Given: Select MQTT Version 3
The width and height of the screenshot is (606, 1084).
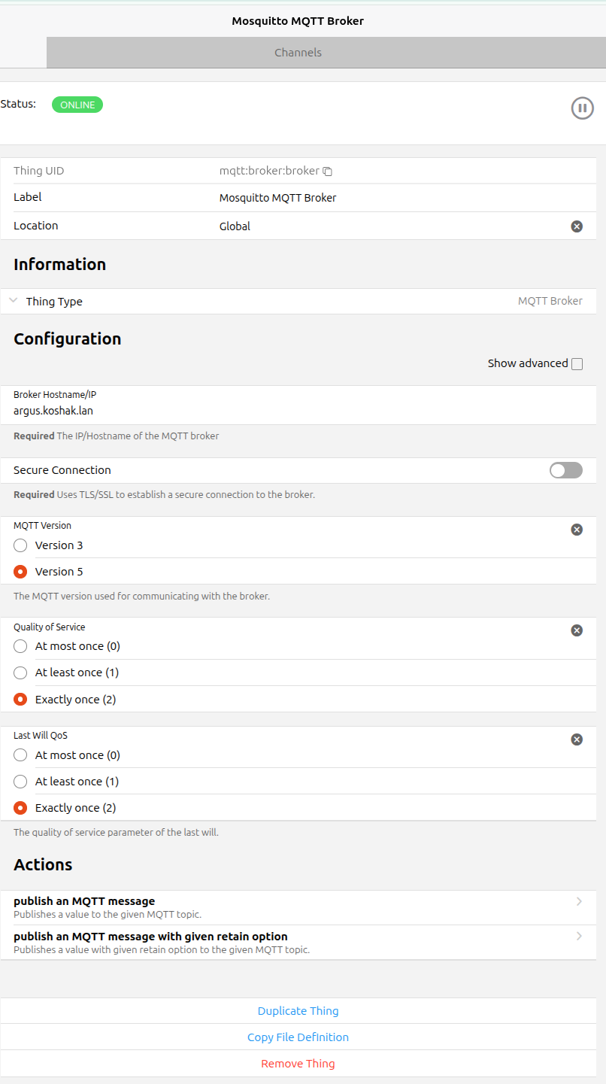Looking at the screenshot, I should (20, 545).
